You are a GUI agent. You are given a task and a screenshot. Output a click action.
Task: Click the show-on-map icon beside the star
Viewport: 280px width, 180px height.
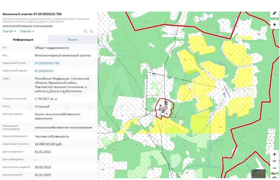(85, 32)
